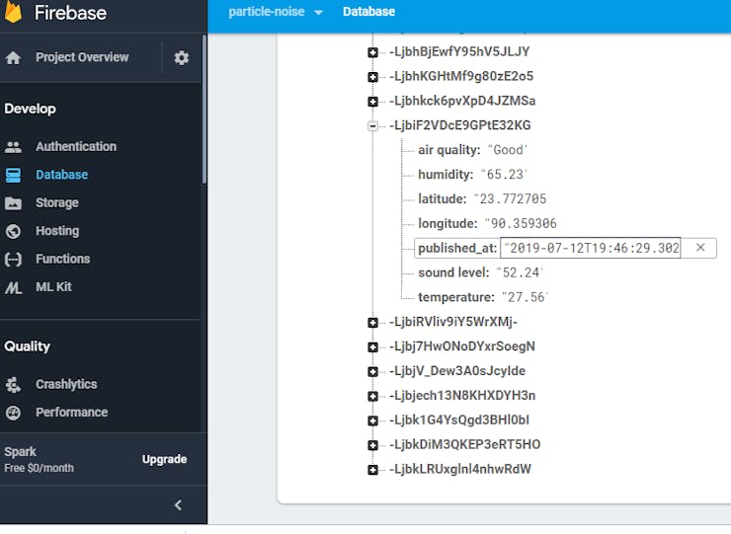Expand node -LjbkDiM3QKEP3eRT5HO
The image size is (731, 534).
click(372, 445)
